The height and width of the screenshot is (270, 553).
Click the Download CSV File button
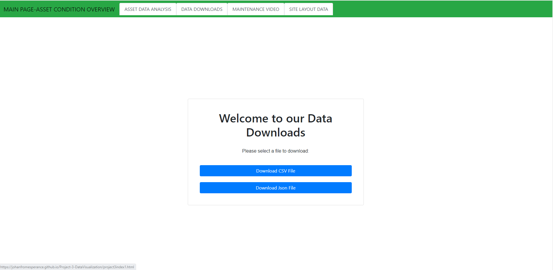point(275,171)
